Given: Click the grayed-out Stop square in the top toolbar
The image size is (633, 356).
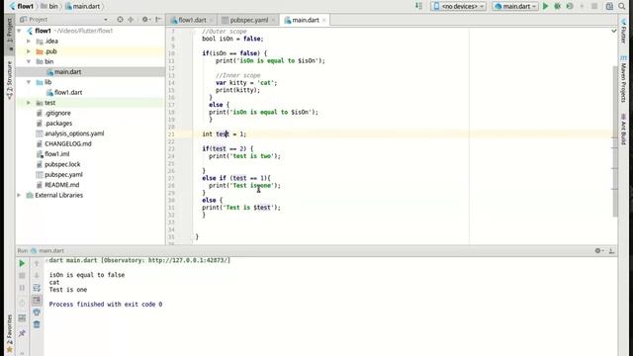Looking at the screenshot, I should tap(594, 6).
